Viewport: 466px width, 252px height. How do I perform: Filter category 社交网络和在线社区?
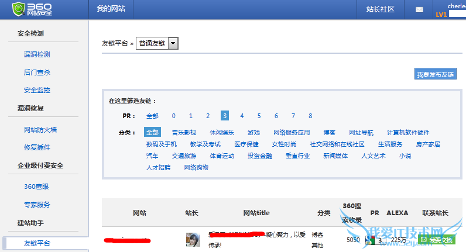pos(337,144)
